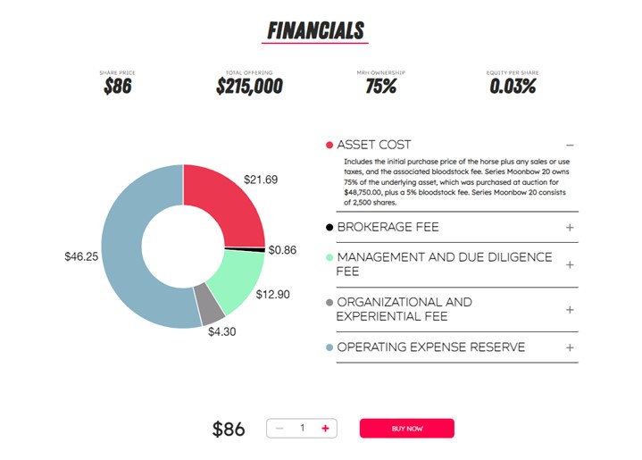Click the black Brokerage Fee legend dot

329,228
